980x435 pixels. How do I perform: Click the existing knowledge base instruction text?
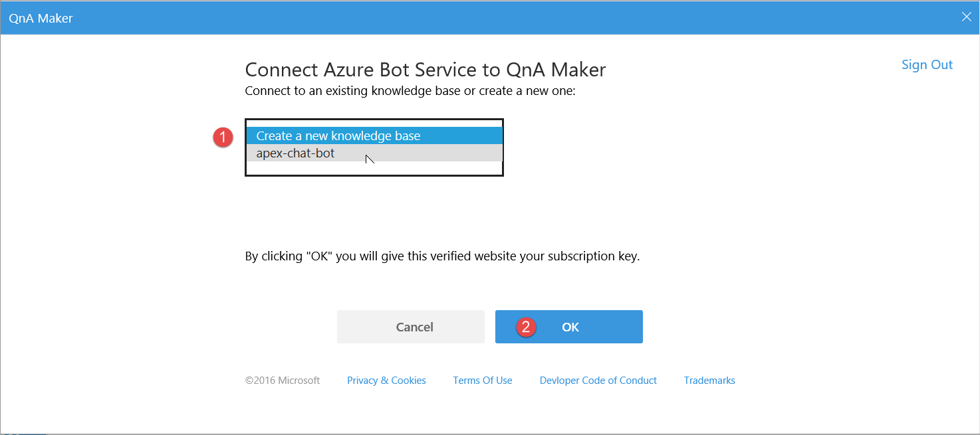pyautogui.click(x=410, y=90)
